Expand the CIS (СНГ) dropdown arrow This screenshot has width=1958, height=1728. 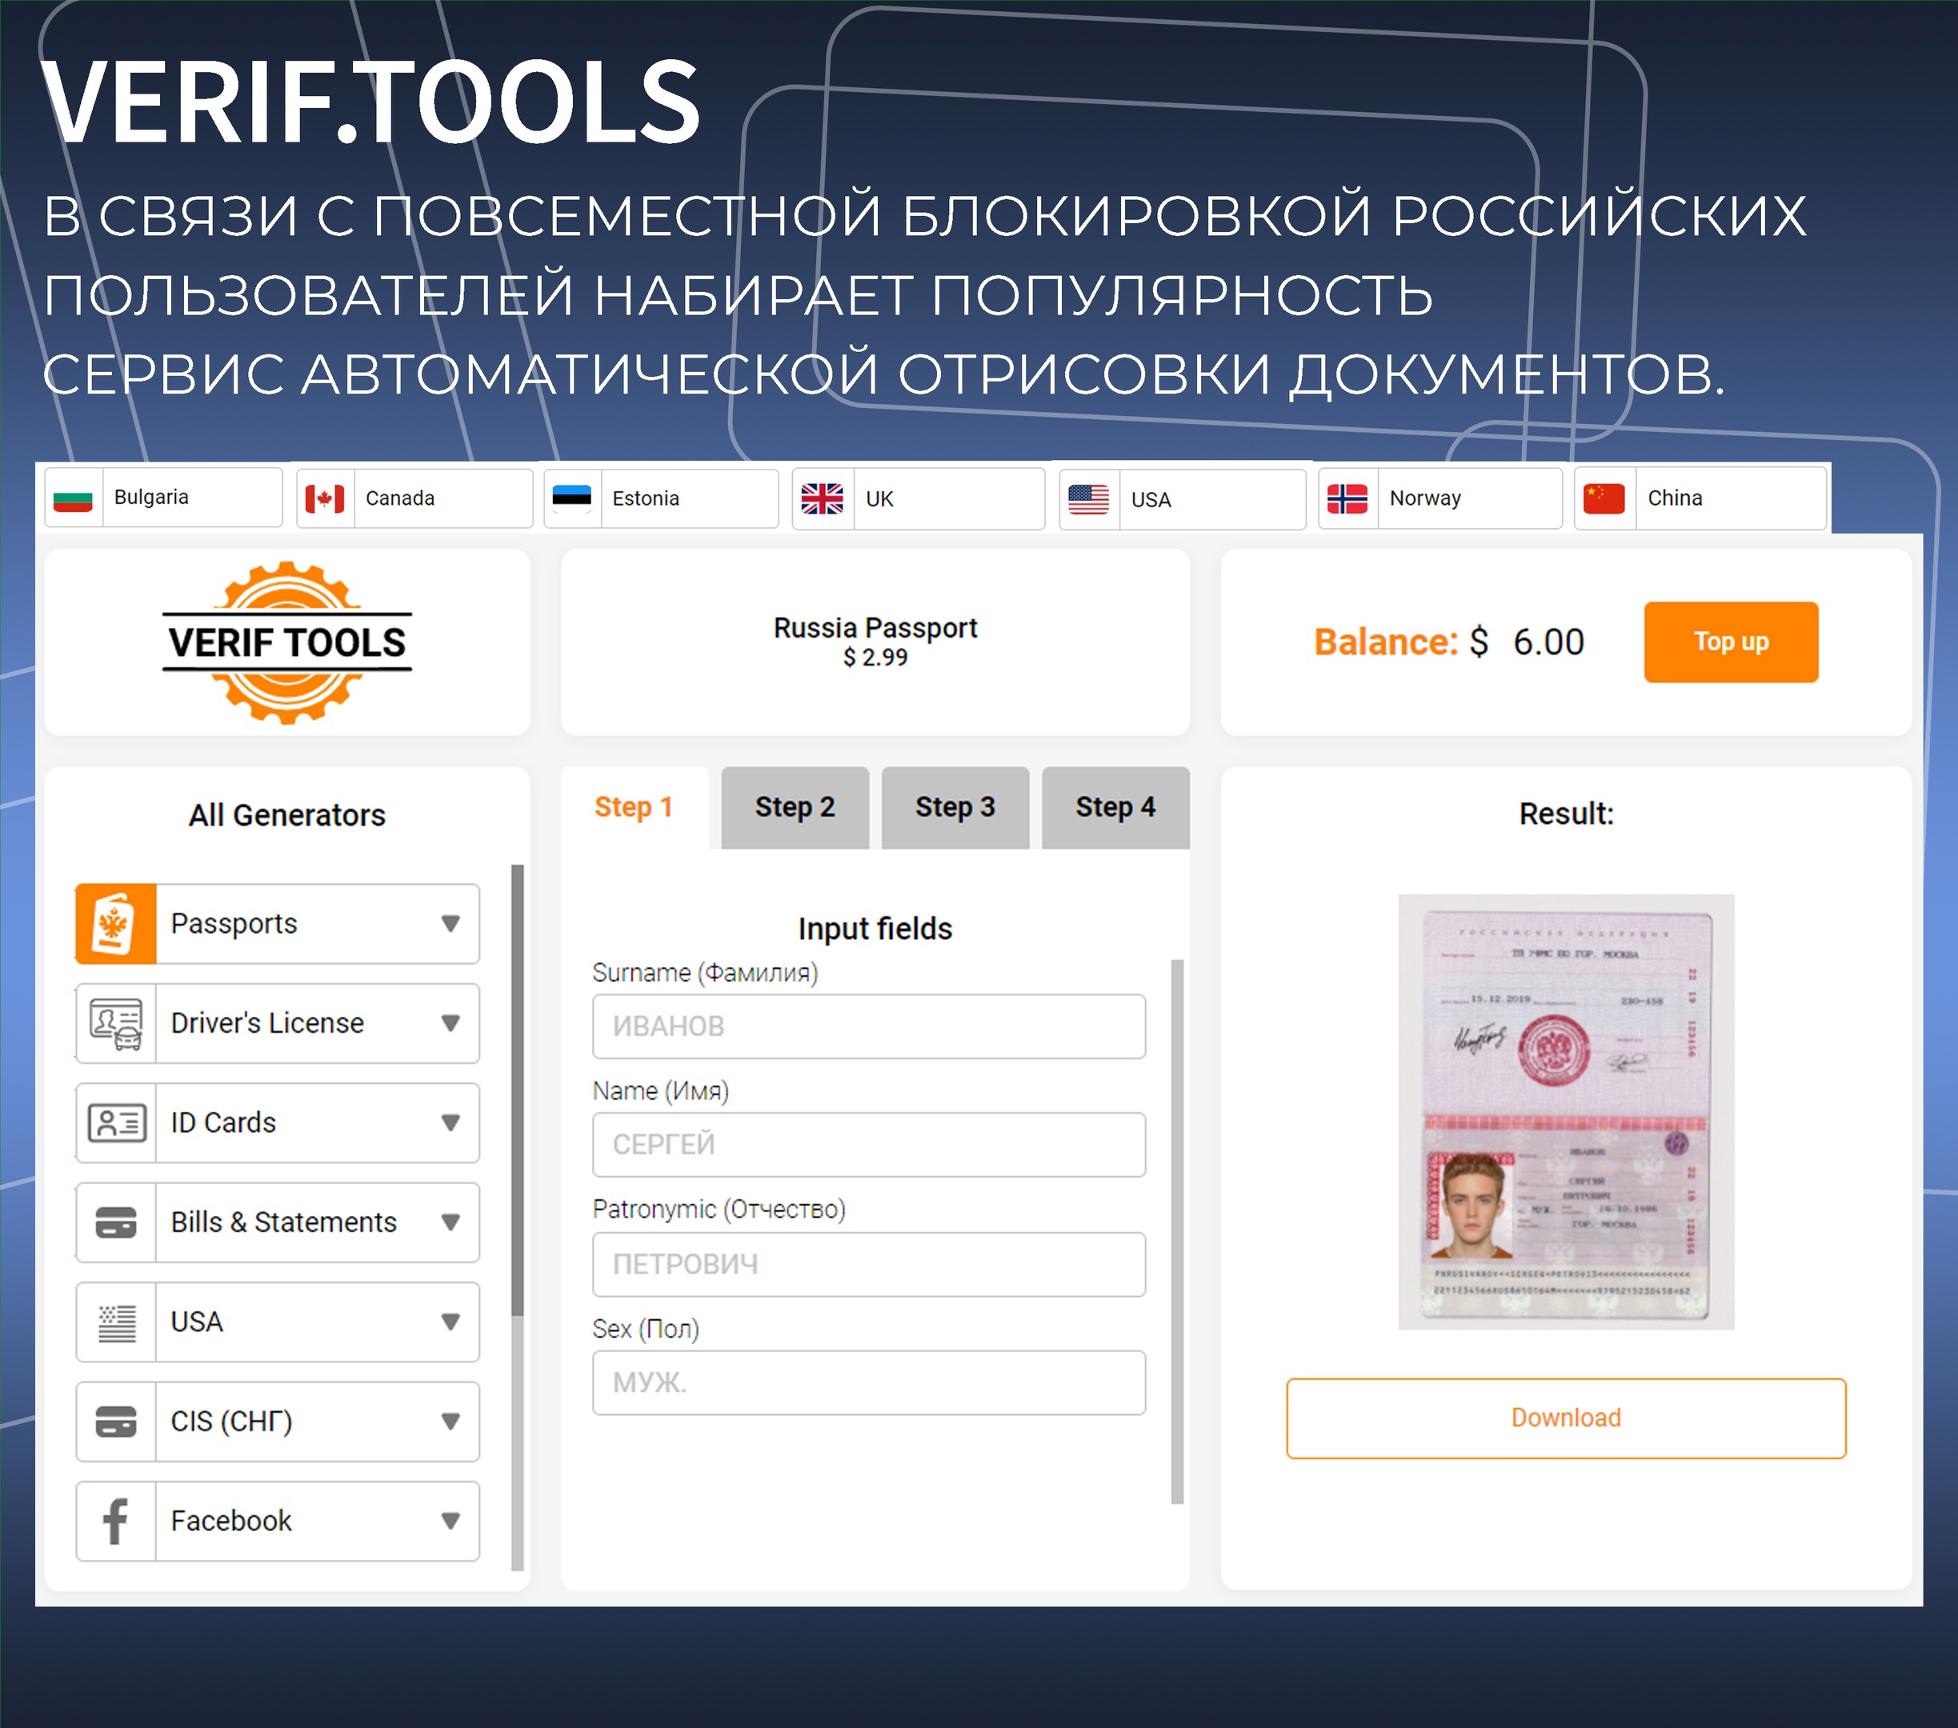[x=450, y=1422]
